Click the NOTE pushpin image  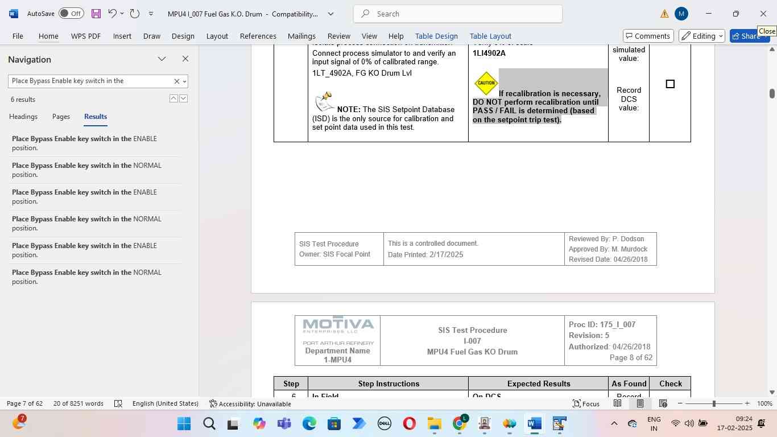point(324,102)
